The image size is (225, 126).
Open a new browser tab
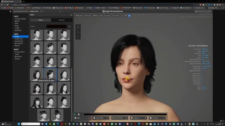24,1
